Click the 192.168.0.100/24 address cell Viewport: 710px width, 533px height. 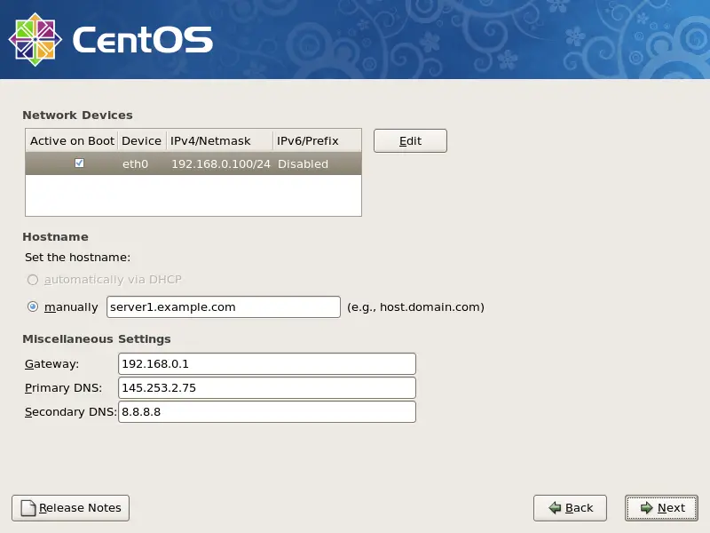tap(220, 164)
